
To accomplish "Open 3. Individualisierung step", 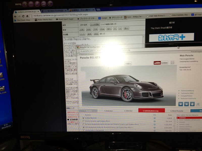I will [151, 111].
